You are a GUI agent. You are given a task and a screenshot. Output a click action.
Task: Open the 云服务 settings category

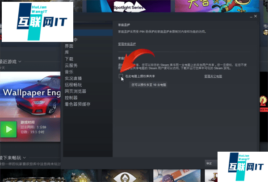[71, 65]
